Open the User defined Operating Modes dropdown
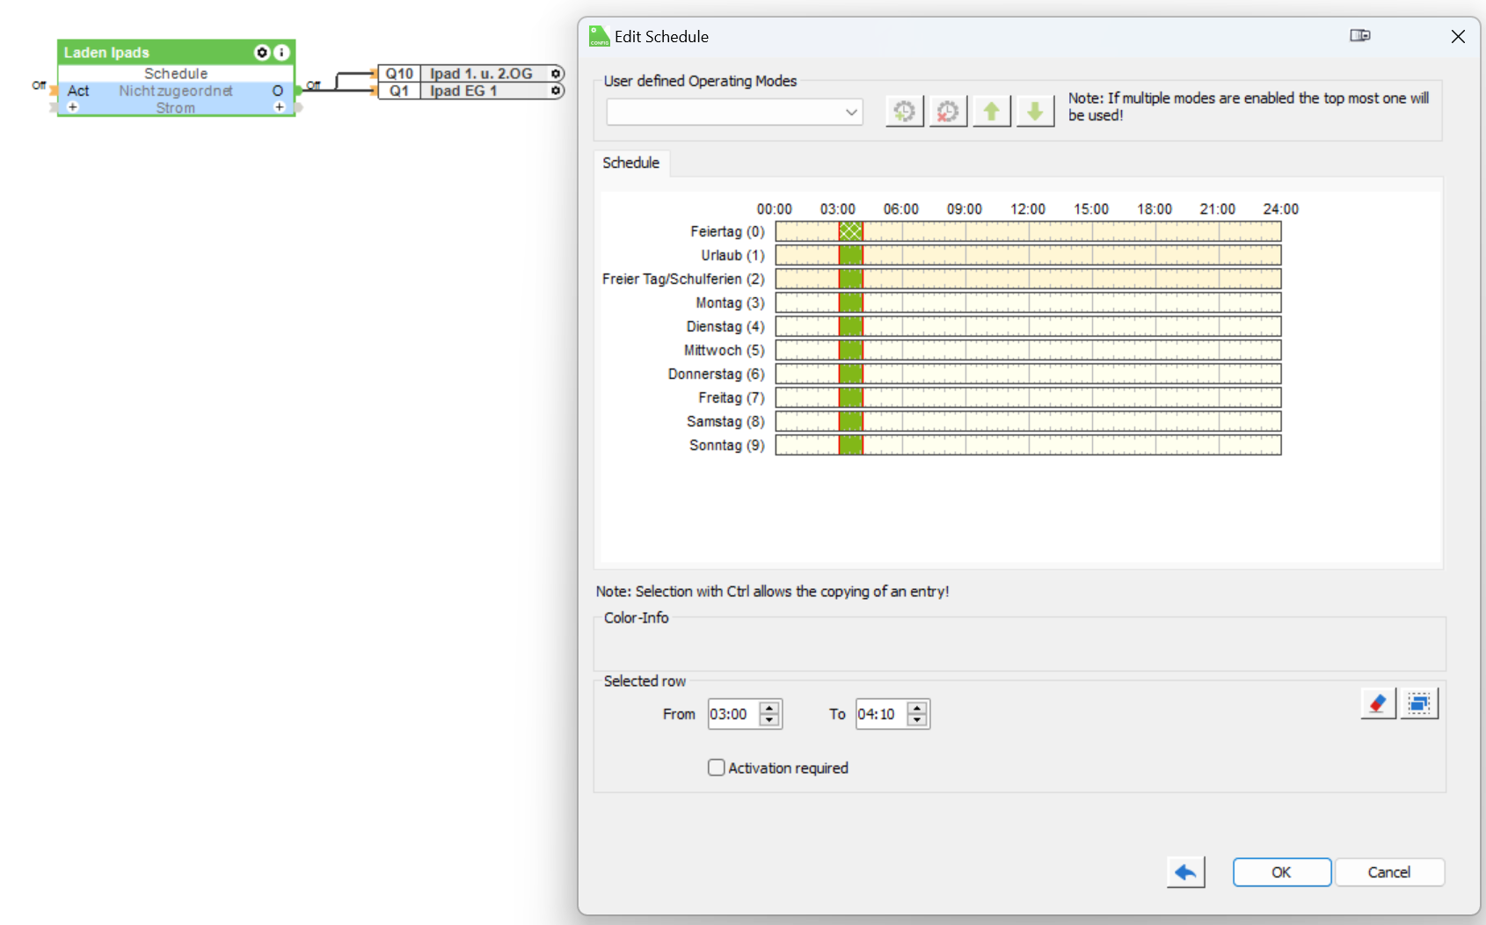 [734, 112]
